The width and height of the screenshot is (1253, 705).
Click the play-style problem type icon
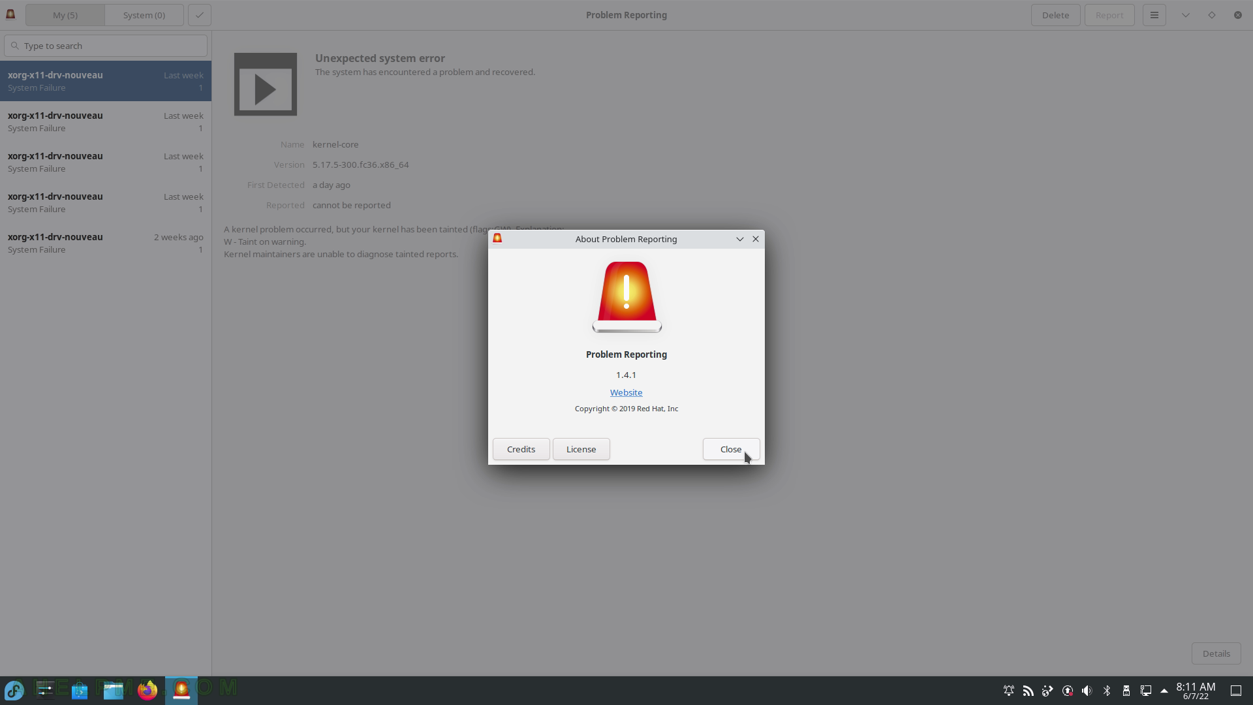[x=266, y=84]
